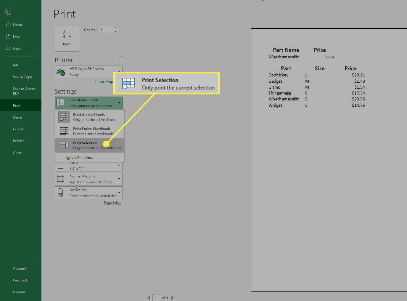Click the 17.34 value in preview
407x301 pixels.
pyautogui.click(x=330, y=57)
